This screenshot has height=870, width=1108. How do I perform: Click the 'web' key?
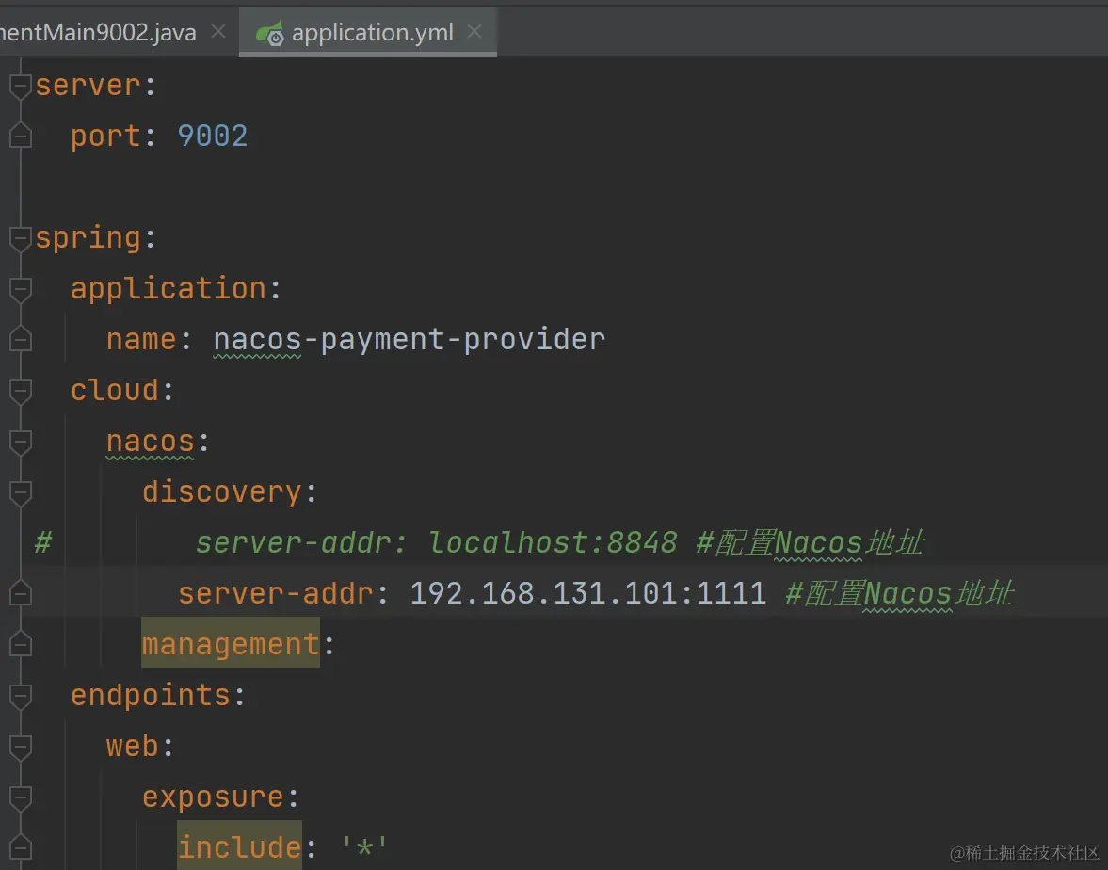[132, 747]
